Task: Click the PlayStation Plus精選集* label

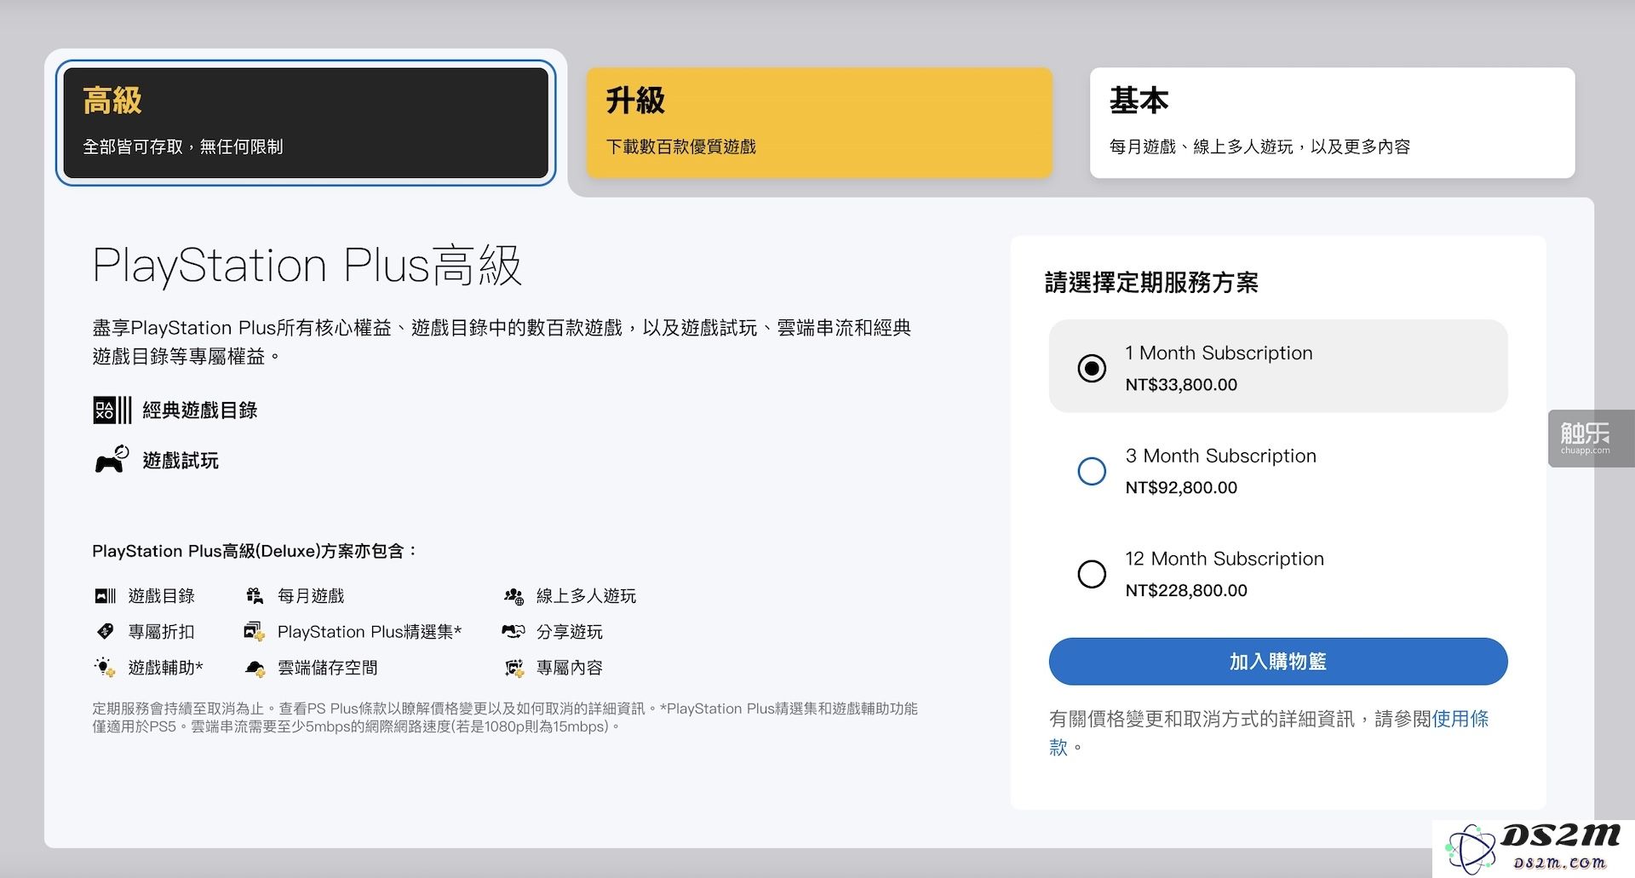Action: pos(370,632)
